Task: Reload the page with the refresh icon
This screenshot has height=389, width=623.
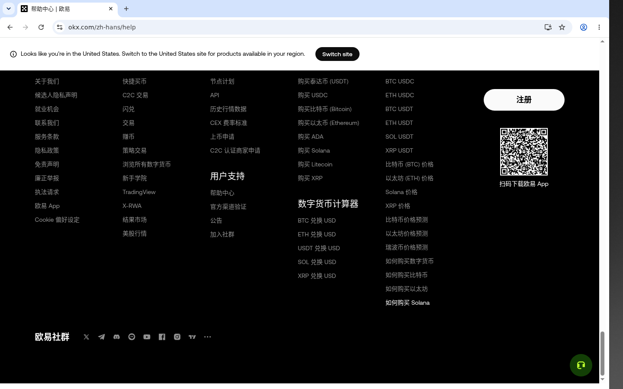Action: [x=41, y=27]
